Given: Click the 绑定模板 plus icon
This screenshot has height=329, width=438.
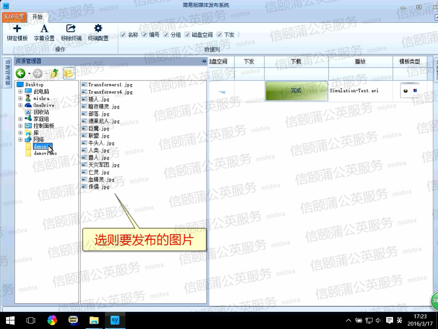Looking at the screenshot, I should [x=17, y=29].
